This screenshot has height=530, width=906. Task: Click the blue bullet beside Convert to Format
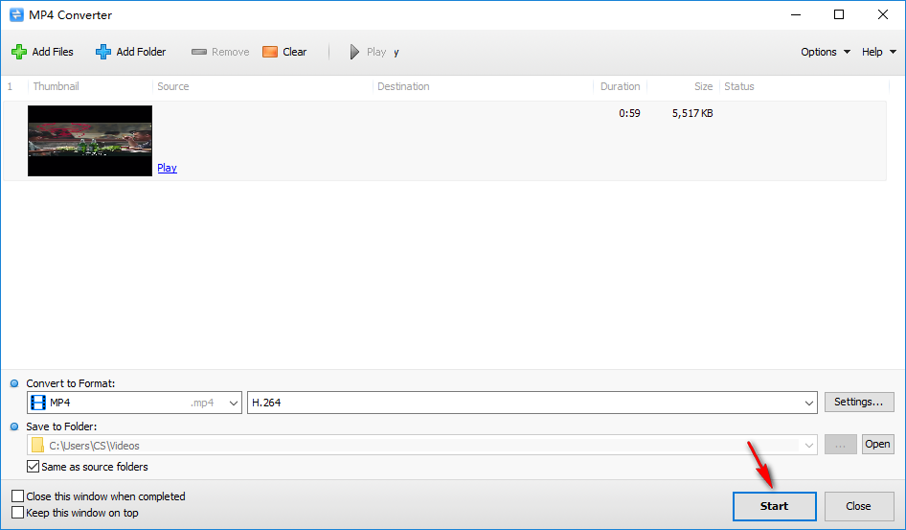point(14,383)
